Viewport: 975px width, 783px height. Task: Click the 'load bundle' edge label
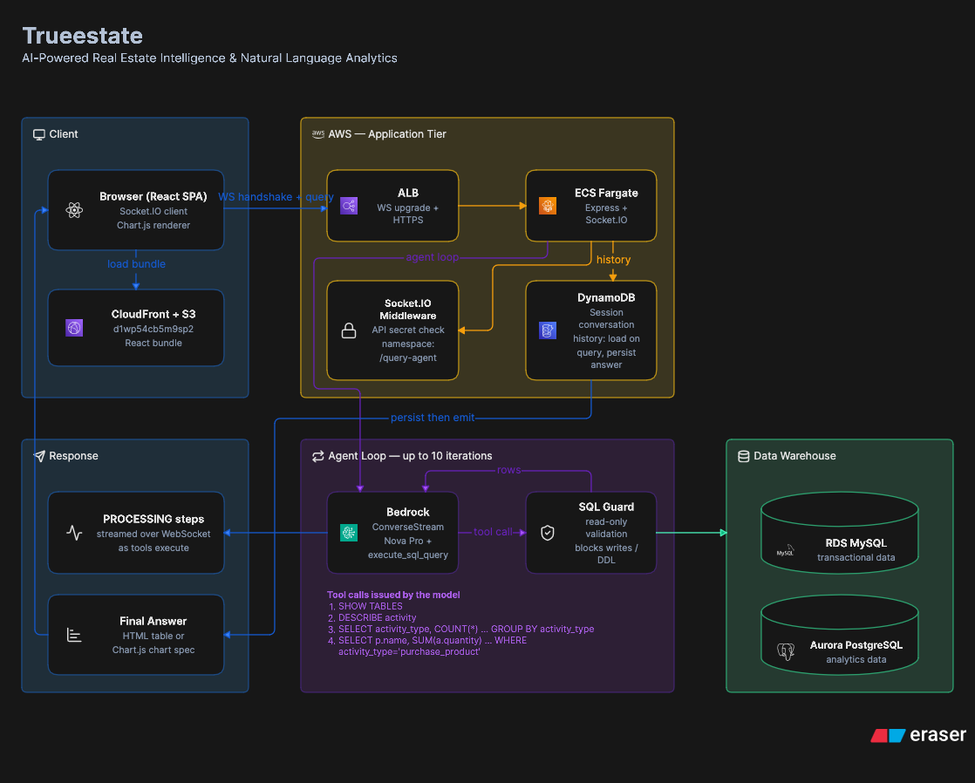[x=136, y=263]
